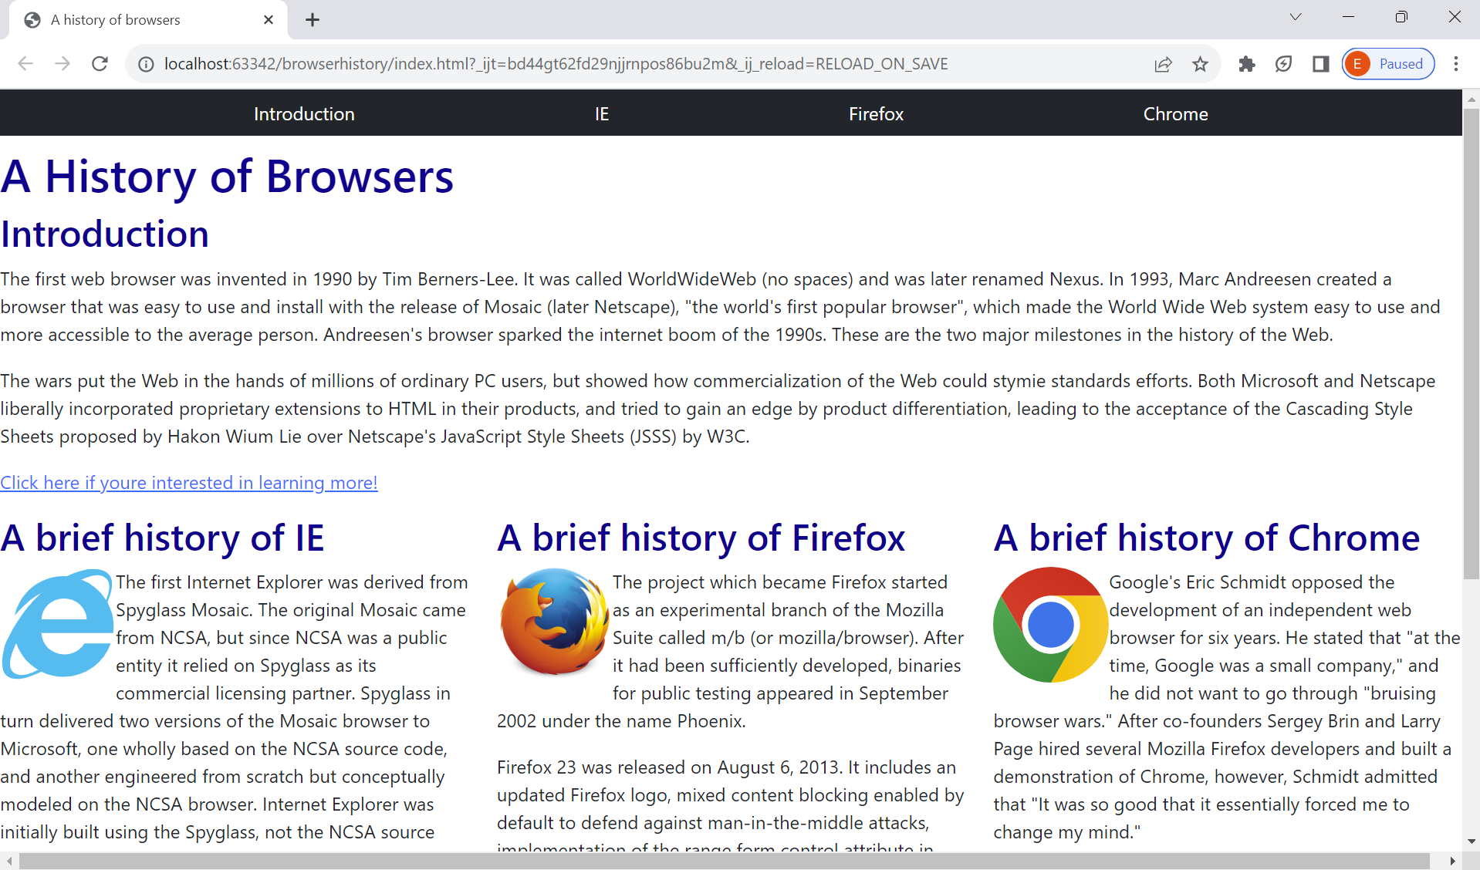Toggle the browser side panel
The image size is (1480, 870).
[1320, 64]
